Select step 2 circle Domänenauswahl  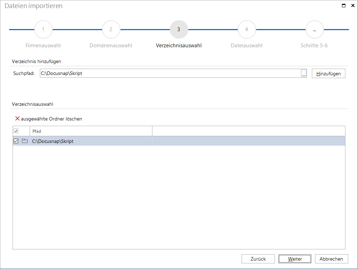click(x=111, y=29)
